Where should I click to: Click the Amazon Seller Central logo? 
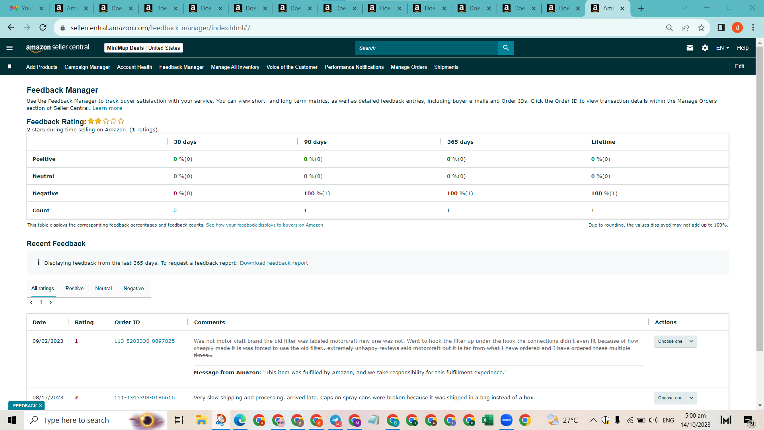(58, 48)
